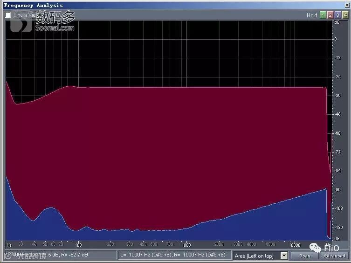Click the cursor dB readout field
This screenshot has height=263, width=351.
click(61, 255)
